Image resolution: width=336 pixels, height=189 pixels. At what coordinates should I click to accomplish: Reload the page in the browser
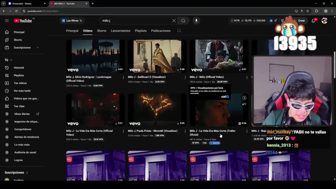(16, 11)
